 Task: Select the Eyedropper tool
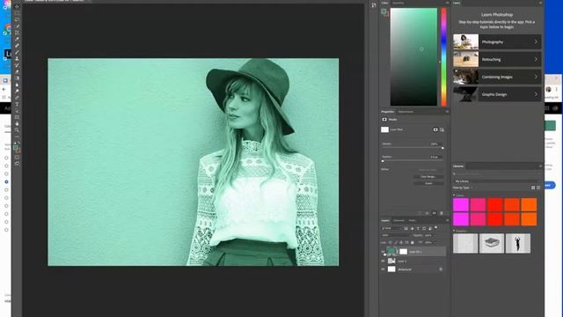(17, 39)
